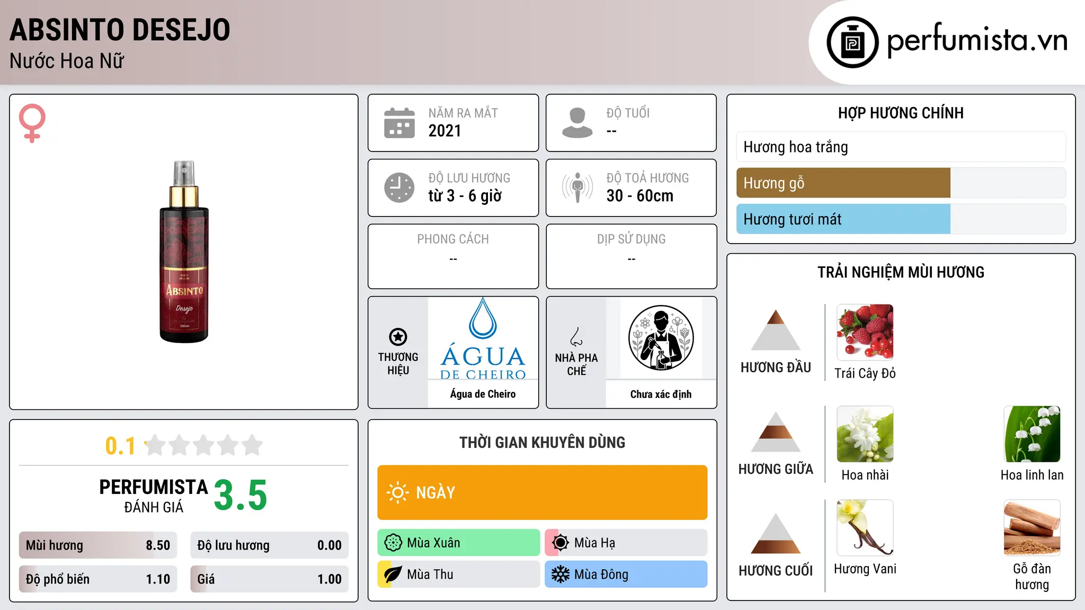Screen dimensions: 1085x610
Task: Click the THỜI GIAN KHUYÊN DÙNG heading
Action: click(x=542, y=442)
